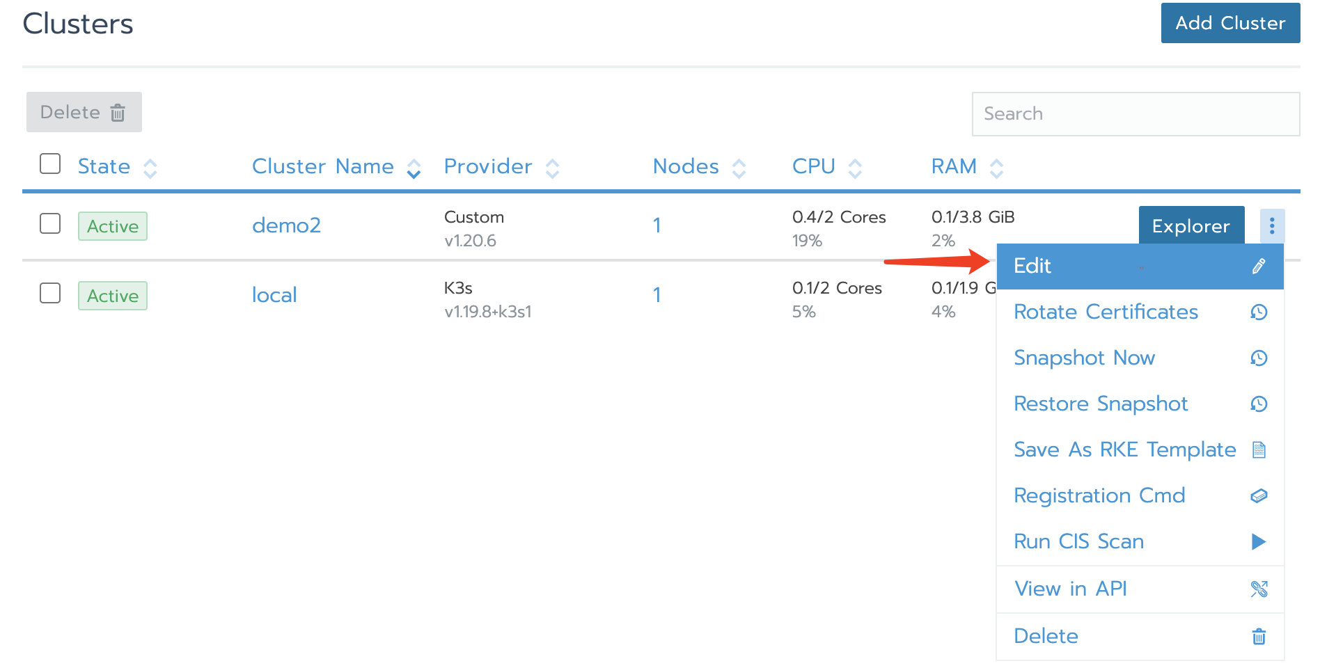Select Edit from the context menu
Viewport: 1320px width, 668px height.
[1032, 266]
